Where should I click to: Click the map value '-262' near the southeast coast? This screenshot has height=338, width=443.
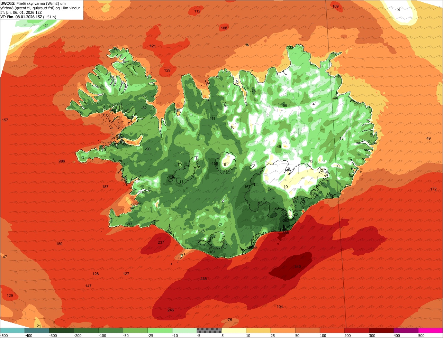click(285, 220)
